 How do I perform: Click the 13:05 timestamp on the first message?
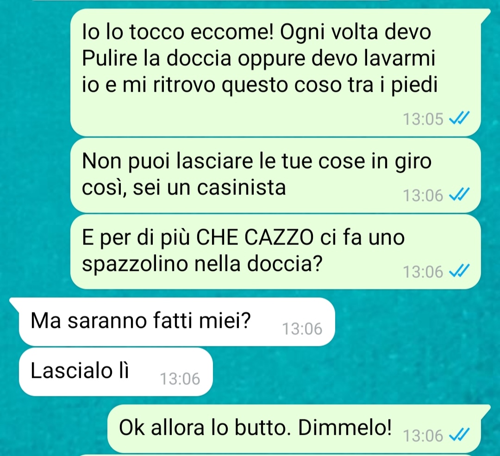(x=423, y=119)
